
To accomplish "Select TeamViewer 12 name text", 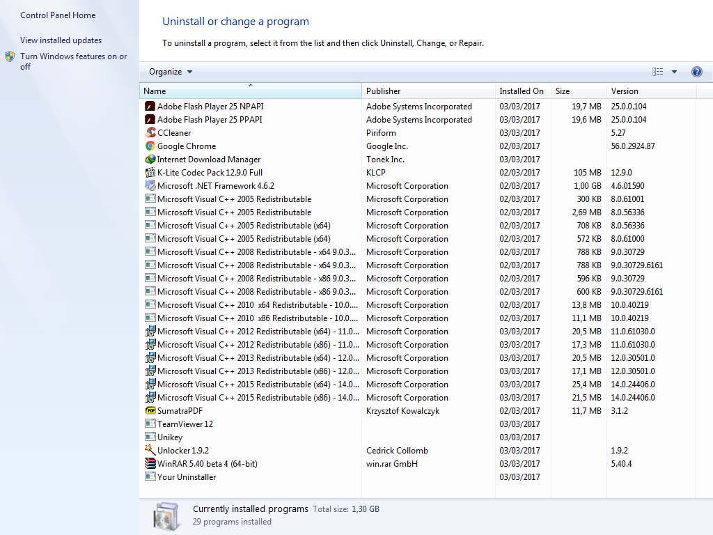I will point(185,424).
